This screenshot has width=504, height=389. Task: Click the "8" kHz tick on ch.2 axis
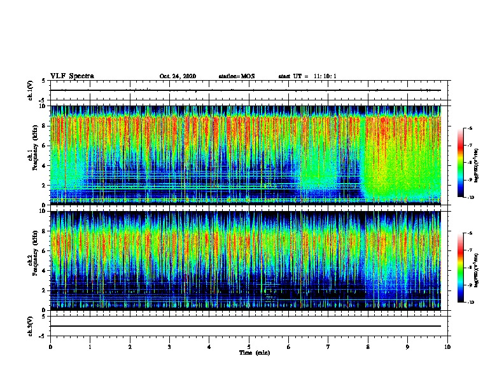click(44, 231)
